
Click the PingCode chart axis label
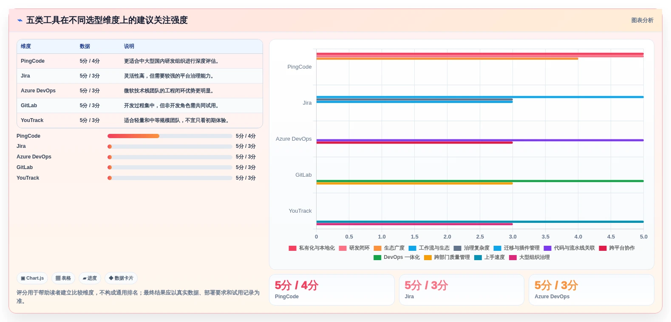pos(300,67)
